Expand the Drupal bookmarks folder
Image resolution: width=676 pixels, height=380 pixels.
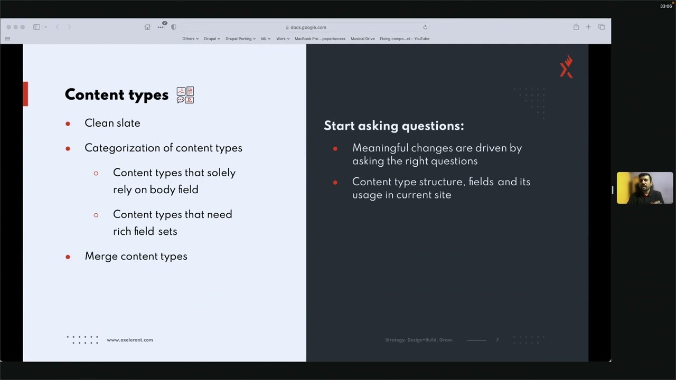click(x=212, y=39)
